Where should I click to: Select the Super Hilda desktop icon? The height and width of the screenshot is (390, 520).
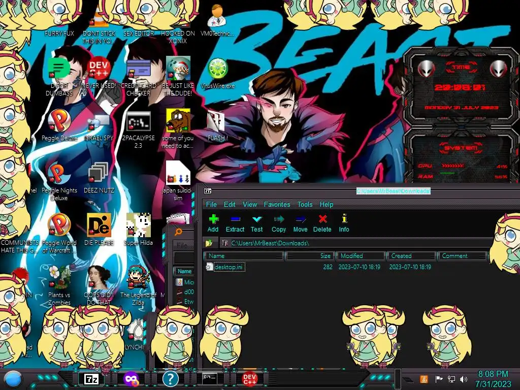(x=138, y=230)
